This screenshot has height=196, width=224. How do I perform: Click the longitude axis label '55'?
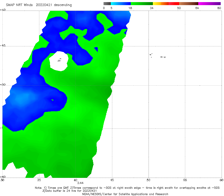point(185,180)
